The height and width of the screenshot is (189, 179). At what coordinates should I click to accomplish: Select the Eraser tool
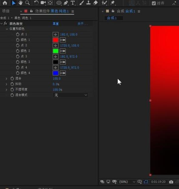pyautogui.click(x=95, y=3)
